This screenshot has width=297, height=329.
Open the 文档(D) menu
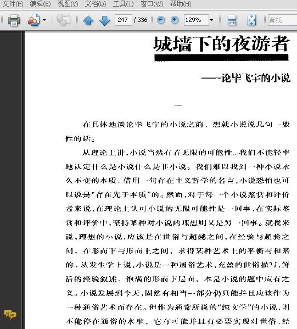coord(96,4)
